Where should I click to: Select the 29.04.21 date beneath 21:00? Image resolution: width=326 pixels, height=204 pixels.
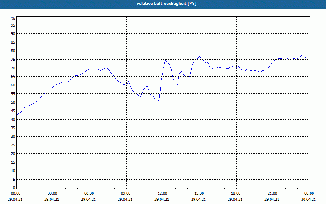272,200
